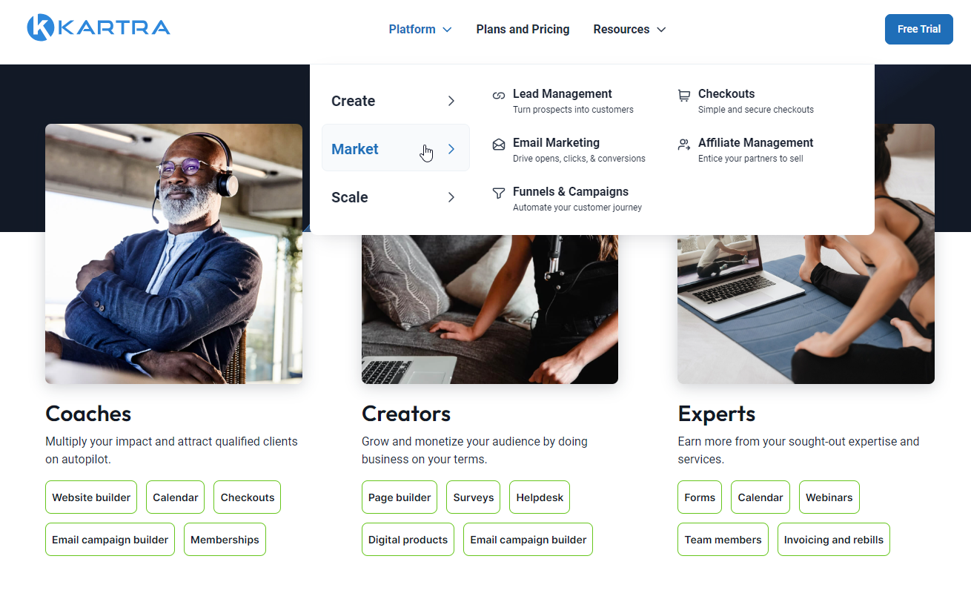The image size is (971, 599).
Task: Click the Webinars tag under Experts
Action: [829, 497]
